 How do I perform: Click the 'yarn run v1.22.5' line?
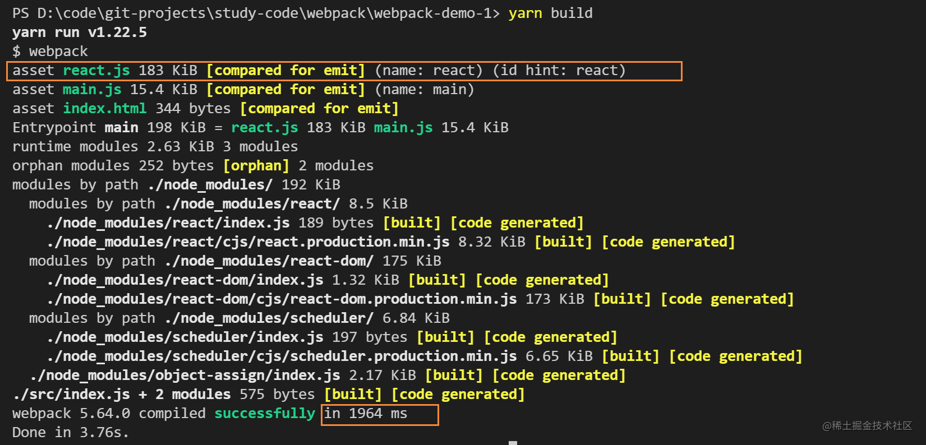tap(80, 32)
